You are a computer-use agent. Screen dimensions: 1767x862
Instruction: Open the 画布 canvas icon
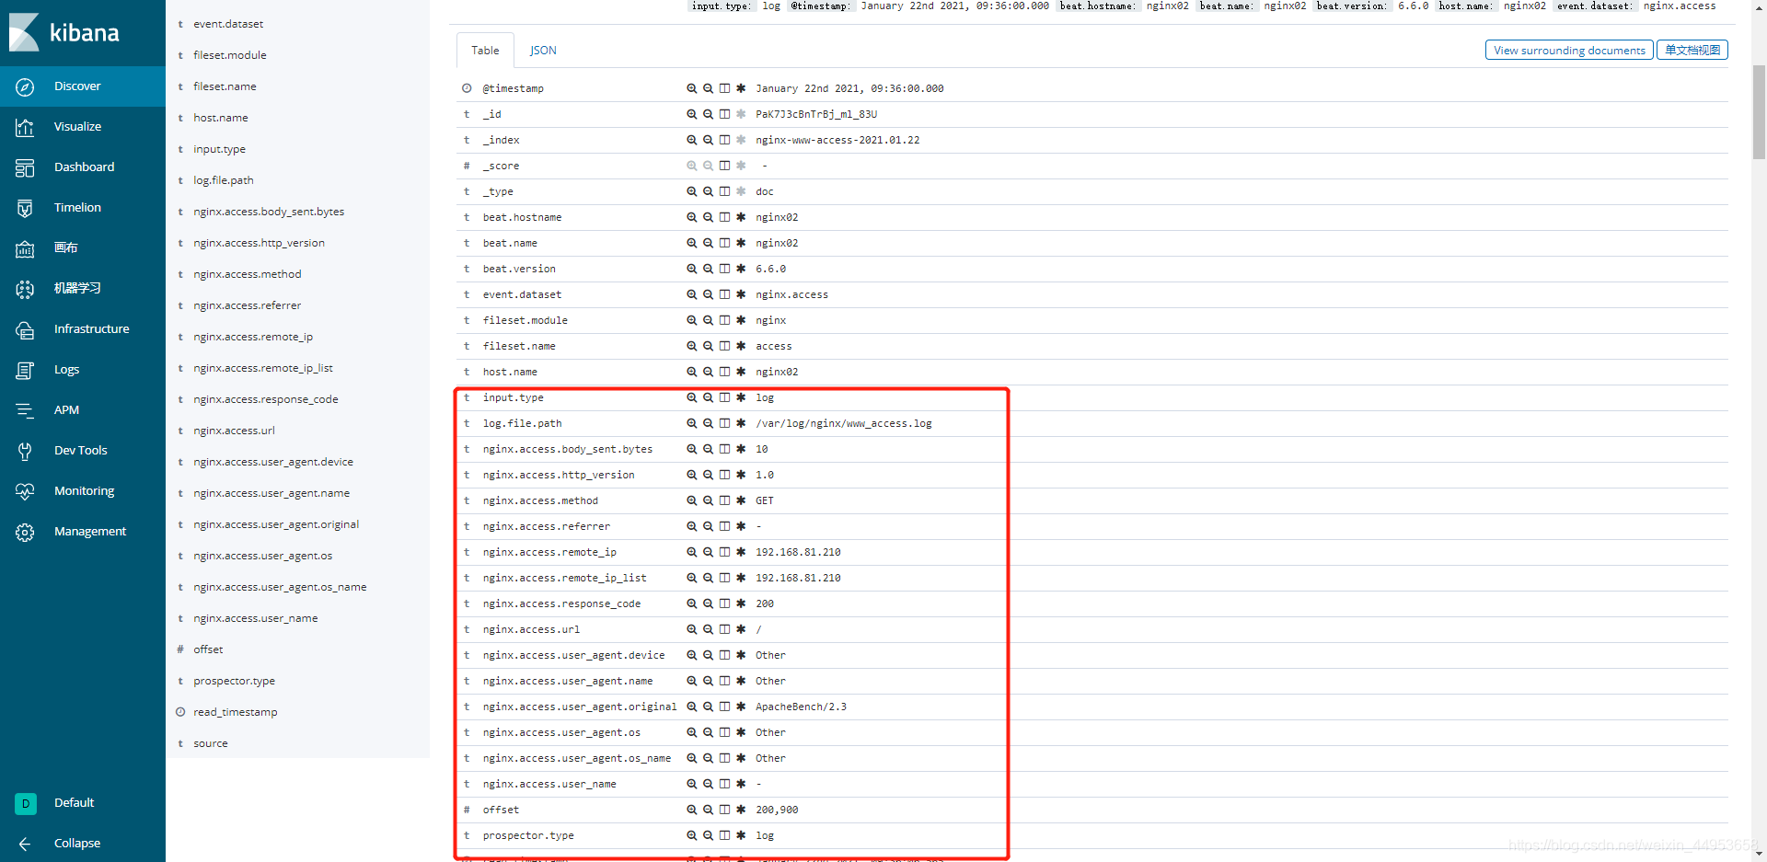click(25, 248)
